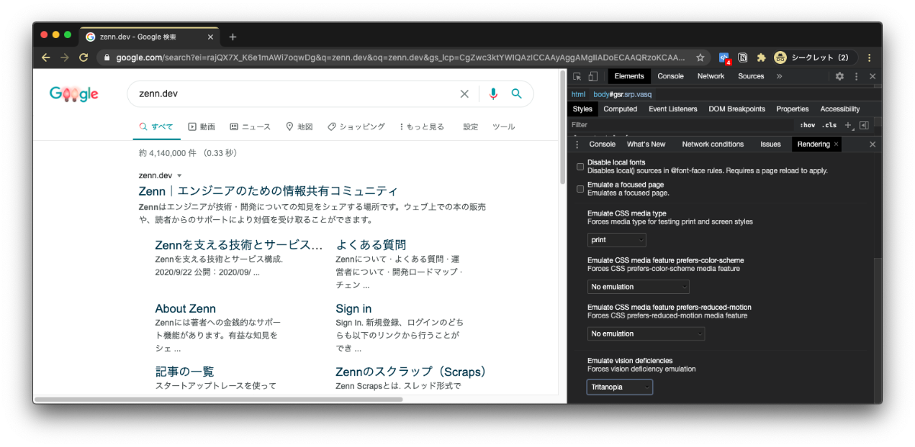Activate the DevTools inspect element picker
Image resolution: width=915 pixels, height=447 pixels.
pyautogui.click(x=577, y=76)
